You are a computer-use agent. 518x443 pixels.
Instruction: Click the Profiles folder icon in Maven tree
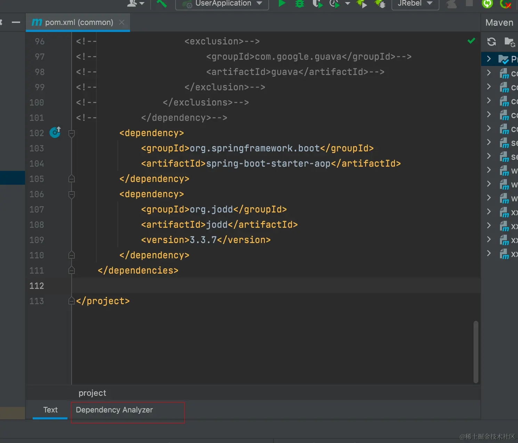point(503,59)
